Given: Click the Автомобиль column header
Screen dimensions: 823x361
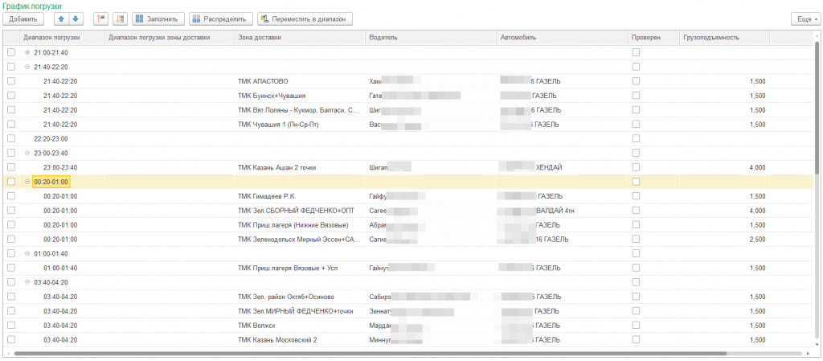Looking at the screenshot, I should coord(562,38).
